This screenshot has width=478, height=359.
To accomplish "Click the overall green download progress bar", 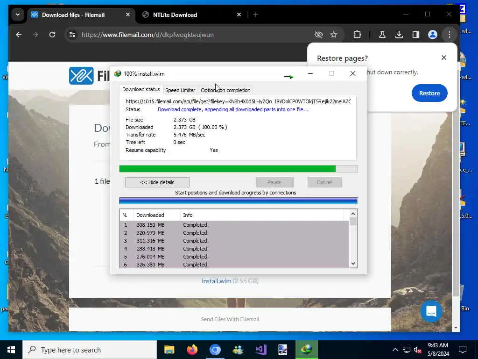I will tap(239, 169).
